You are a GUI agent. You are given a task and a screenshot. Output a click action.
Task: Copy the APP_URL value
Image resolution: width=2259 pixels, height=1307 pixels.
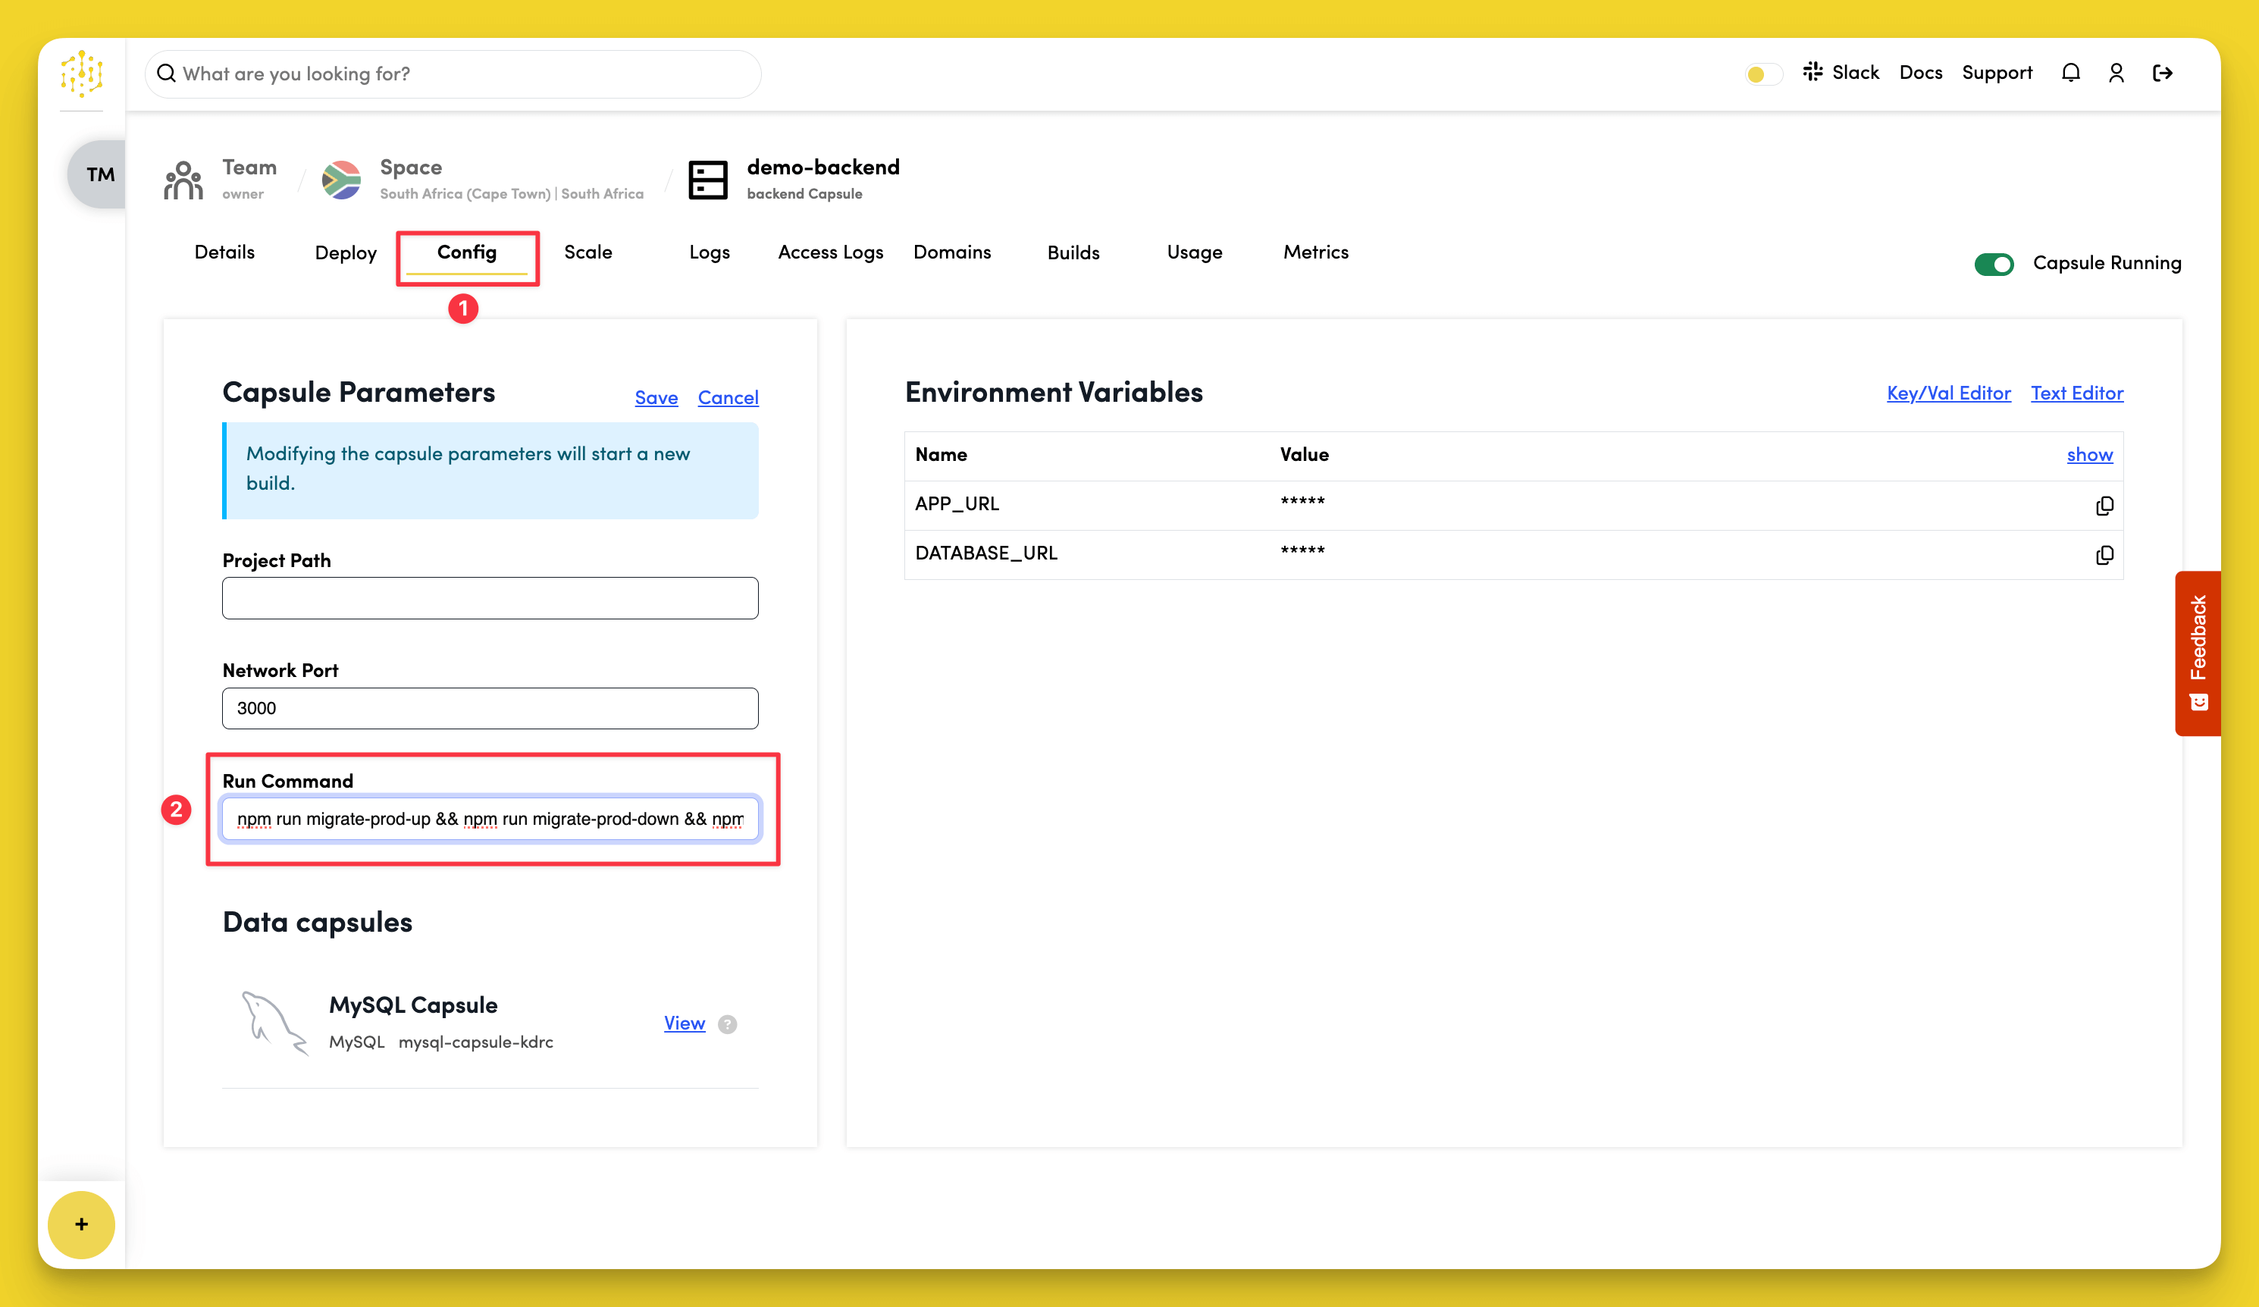click(2104, 506)
